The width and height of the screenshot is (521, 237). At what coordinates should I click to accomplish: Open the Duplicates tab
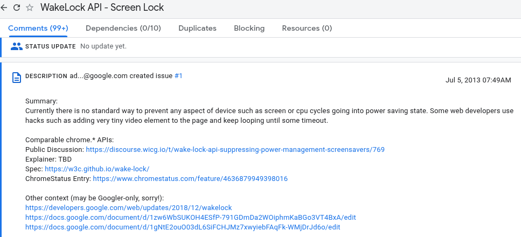tap(197, 28)
